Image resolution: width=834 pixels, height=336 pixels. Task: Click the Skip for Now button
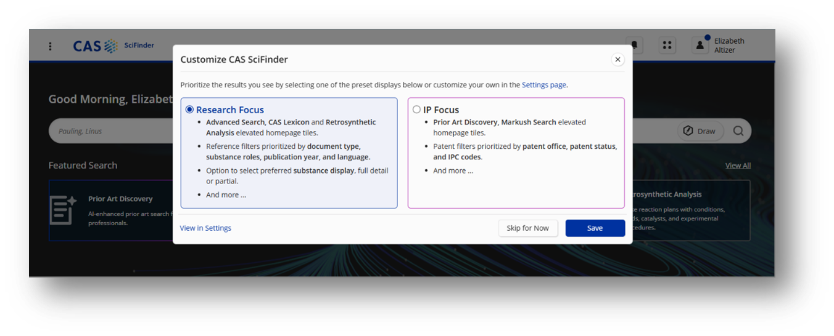527,228
